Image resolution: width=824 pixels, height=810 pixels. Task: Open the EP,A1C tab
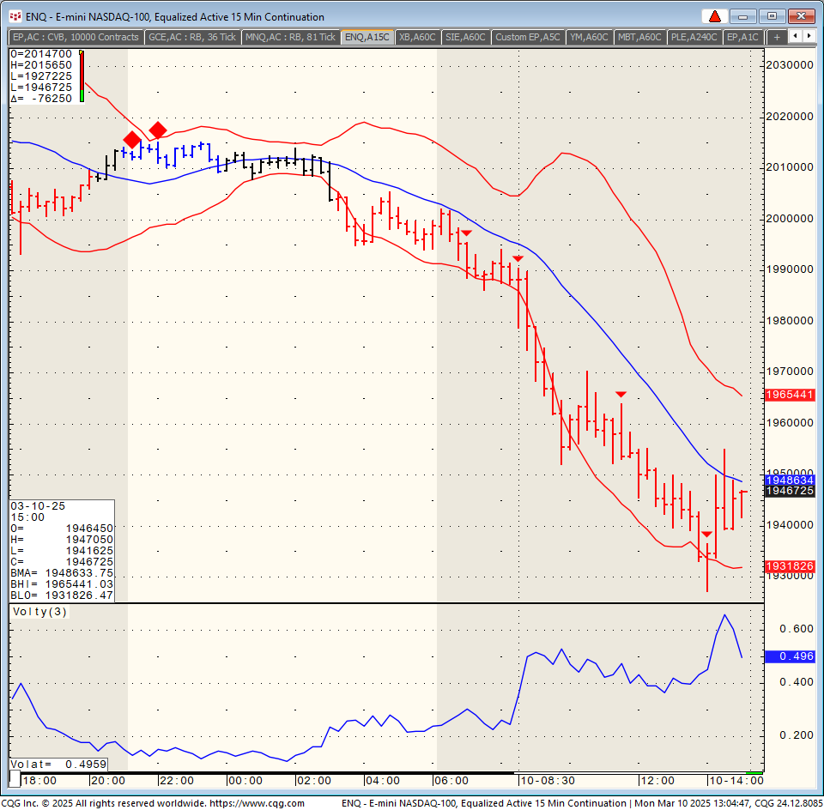(742, 37)
